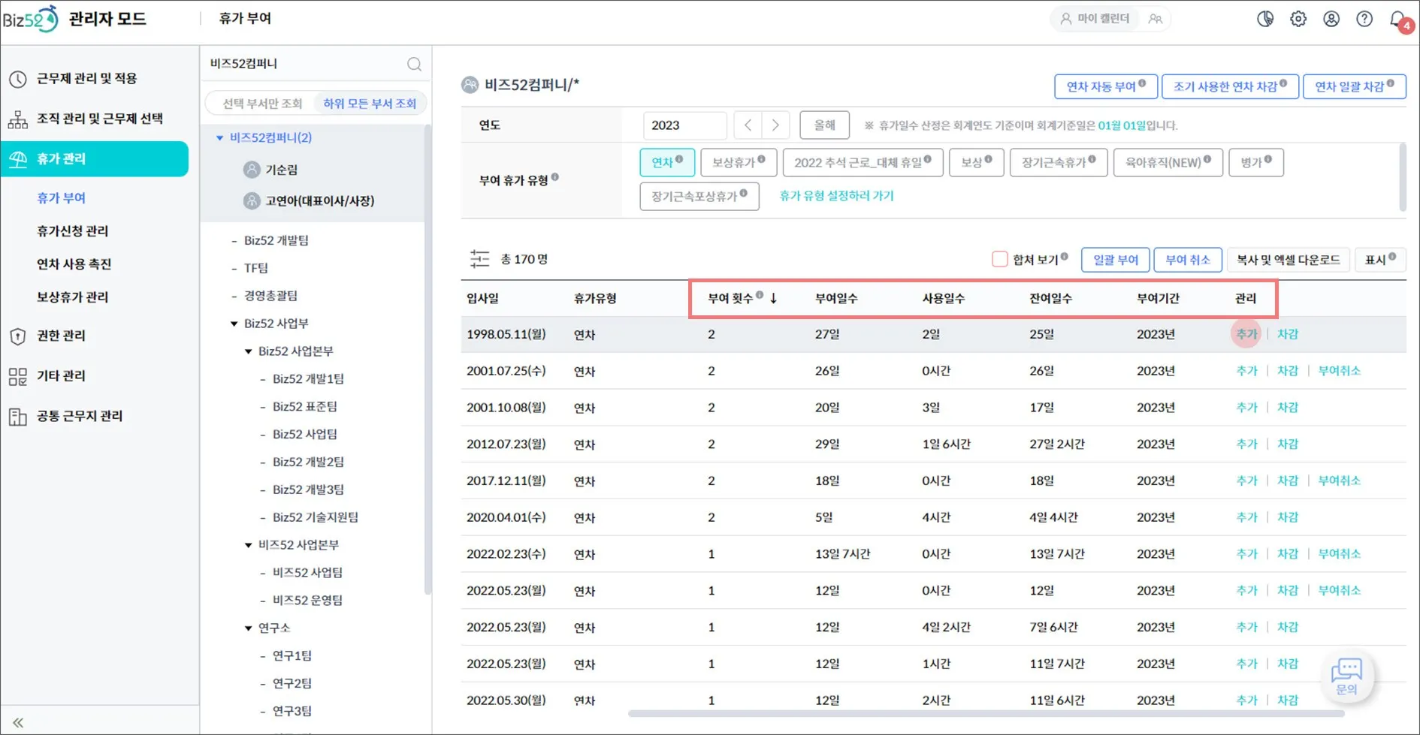
Task: Click the Biz52 logo
Action: [x=30, y=19]
